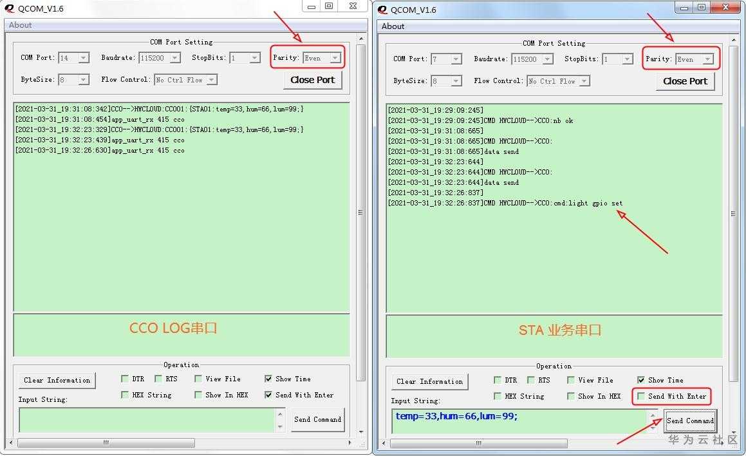Image resolution: width=746 pixels, height=456 pixels.
Task: Enable HEX String in right window
Action: click(x=497, y=397)
